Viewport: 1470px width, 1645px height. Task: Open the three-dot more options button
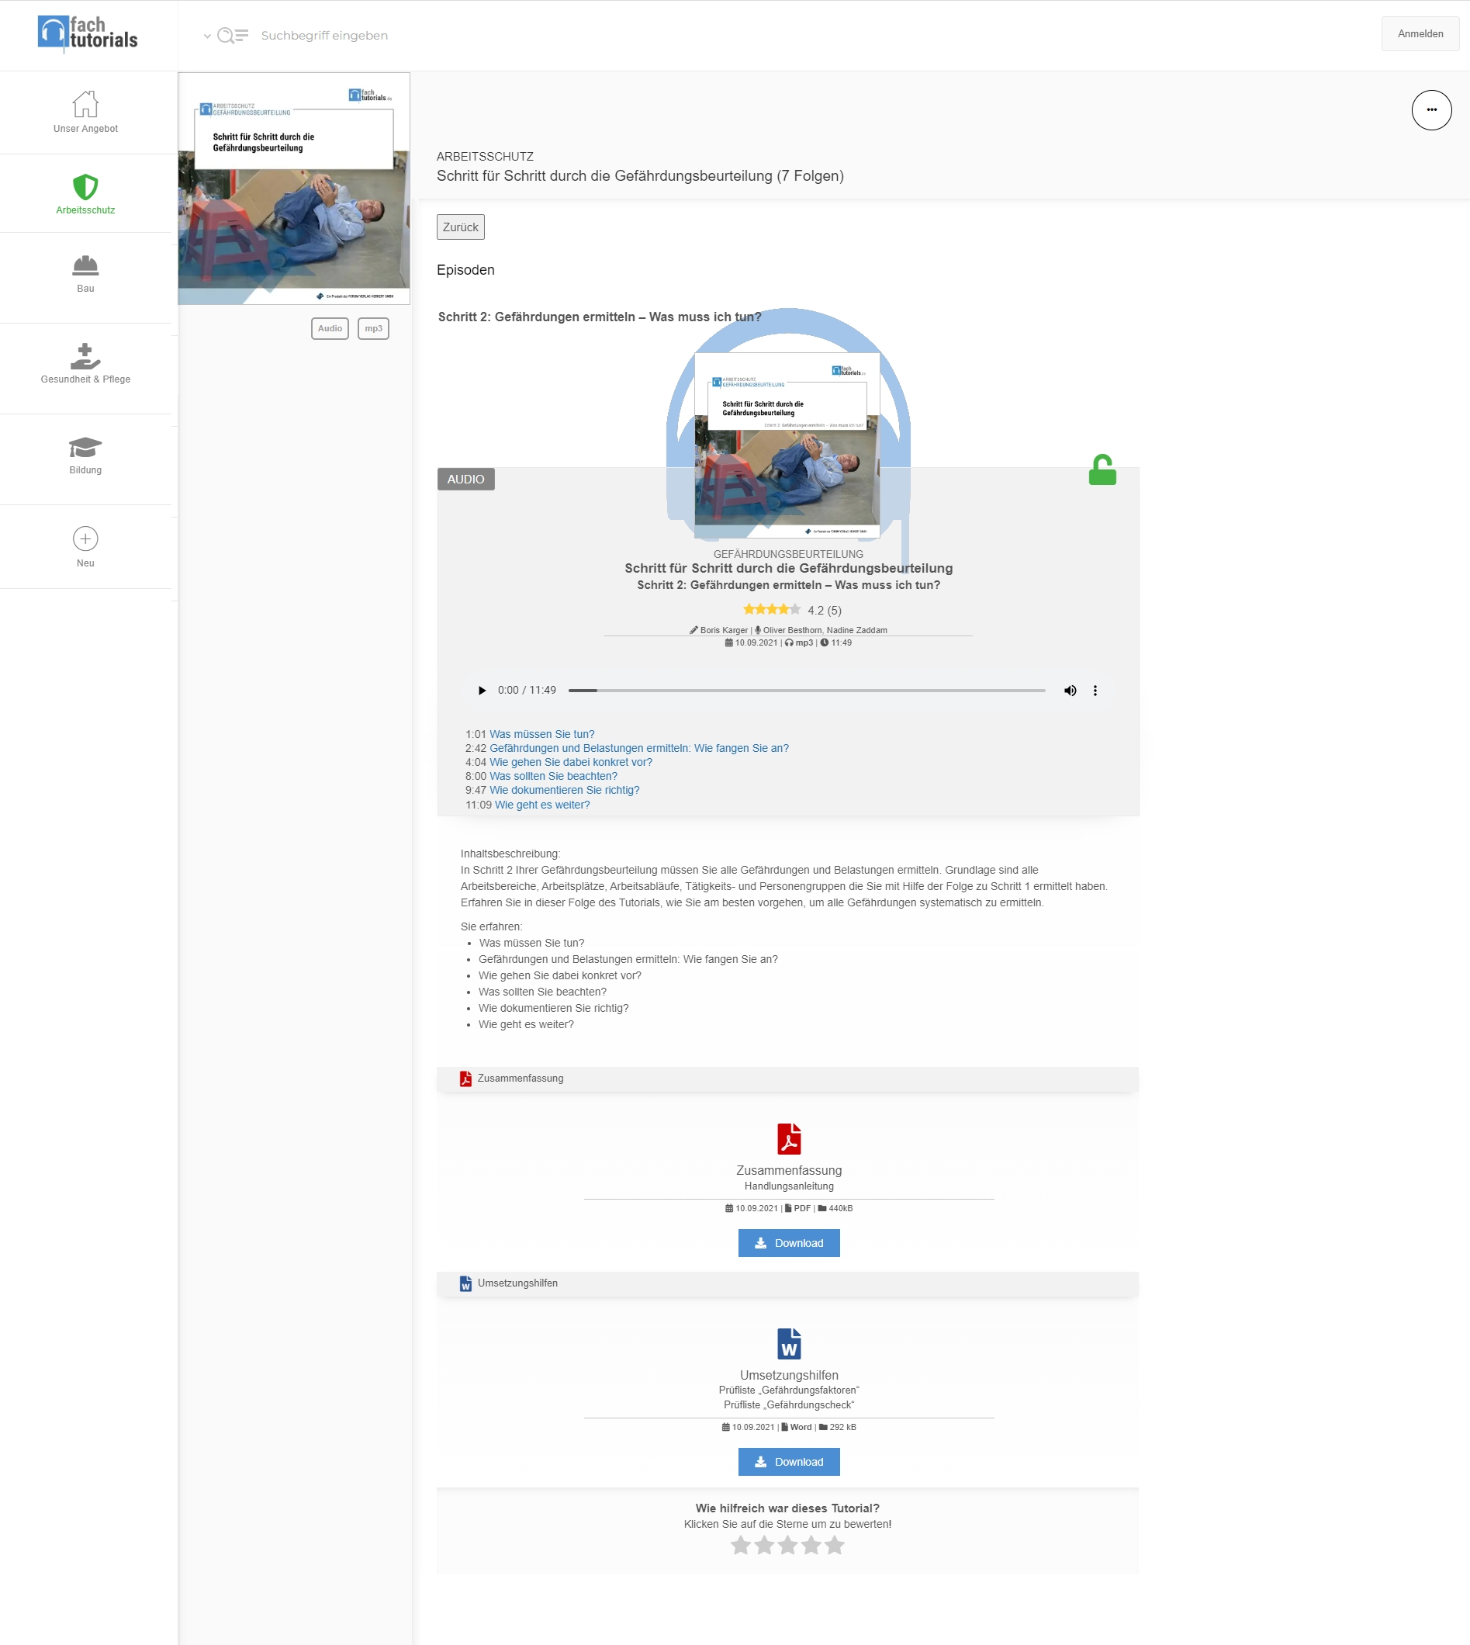(1431, 110)
